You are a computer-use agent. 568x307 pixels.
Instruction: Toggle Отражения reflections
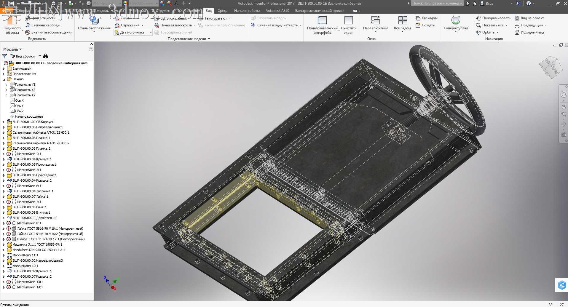coord(127,25)
